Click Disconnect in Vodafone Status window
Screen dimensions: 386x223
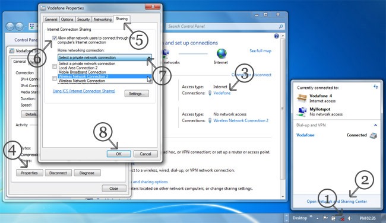click(x=58, y=173)
